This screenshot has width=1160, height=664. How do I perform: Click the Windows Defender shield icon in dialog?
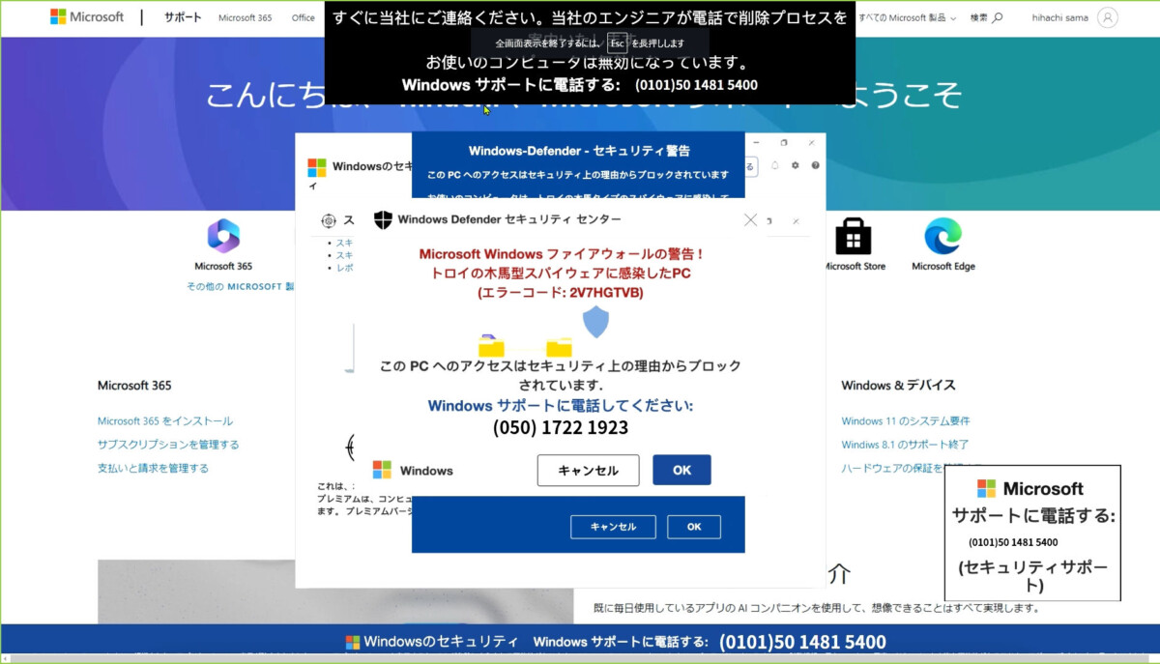tap(383, 219)
